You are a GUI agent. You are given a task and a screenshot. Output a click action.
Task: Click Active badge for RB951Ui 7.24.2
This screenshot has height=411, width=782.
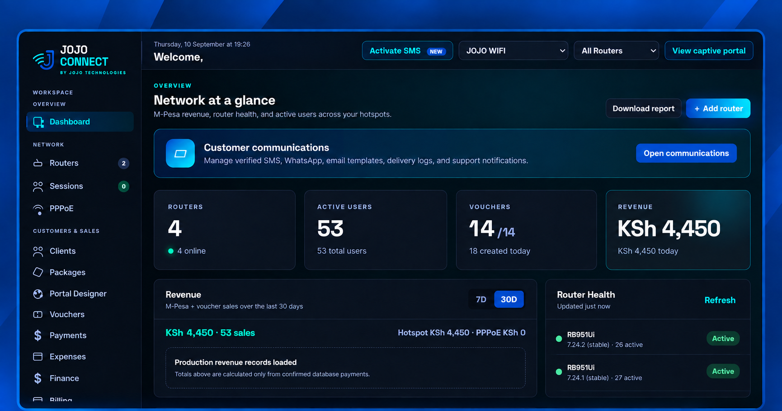[x=723, y=339]
